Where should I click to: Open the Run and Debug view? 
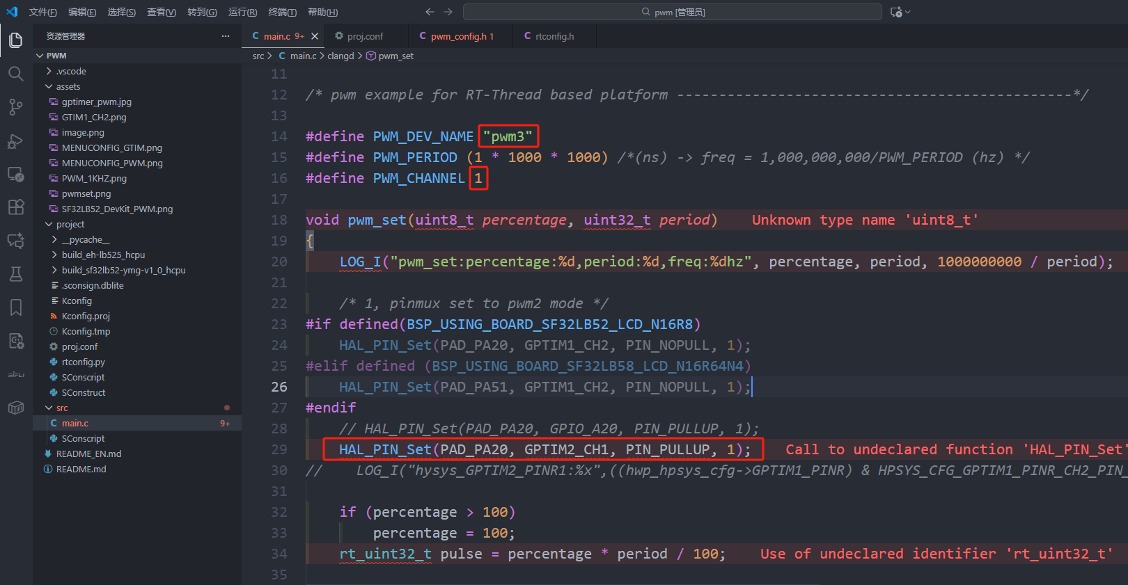(15, 141)
